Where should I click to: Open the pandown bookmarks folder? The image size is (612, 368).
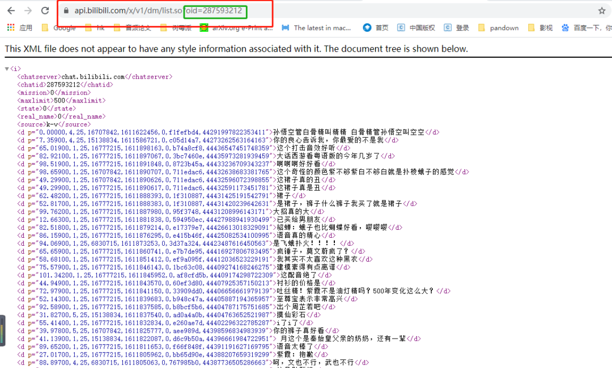(499, 28)
